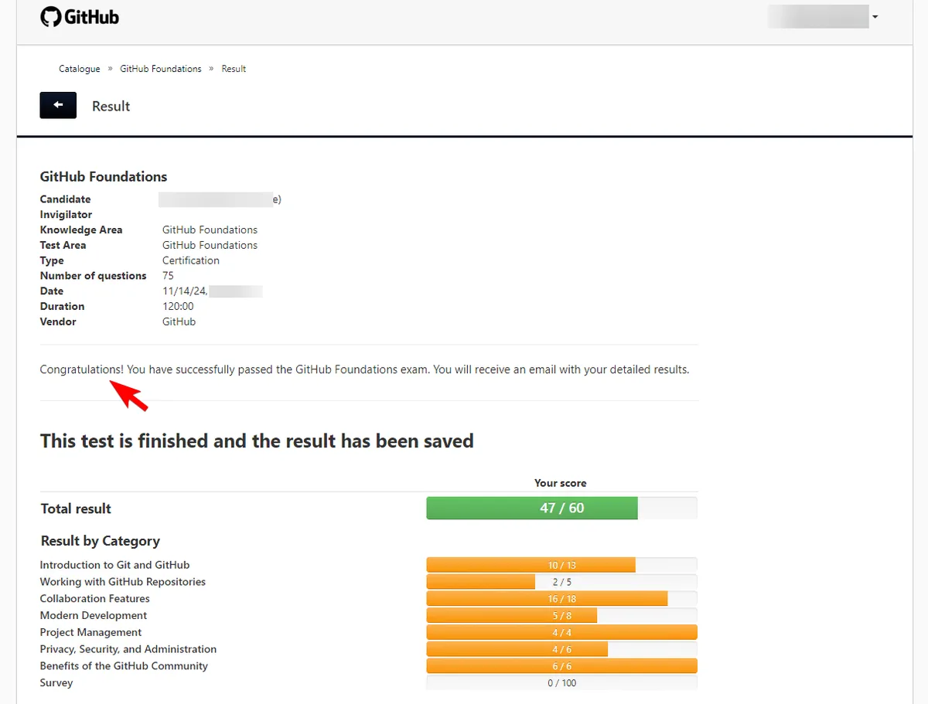This screenshot has width=928, height=704.
Task: Click the Project Management score bar
Action: [561, 633]
